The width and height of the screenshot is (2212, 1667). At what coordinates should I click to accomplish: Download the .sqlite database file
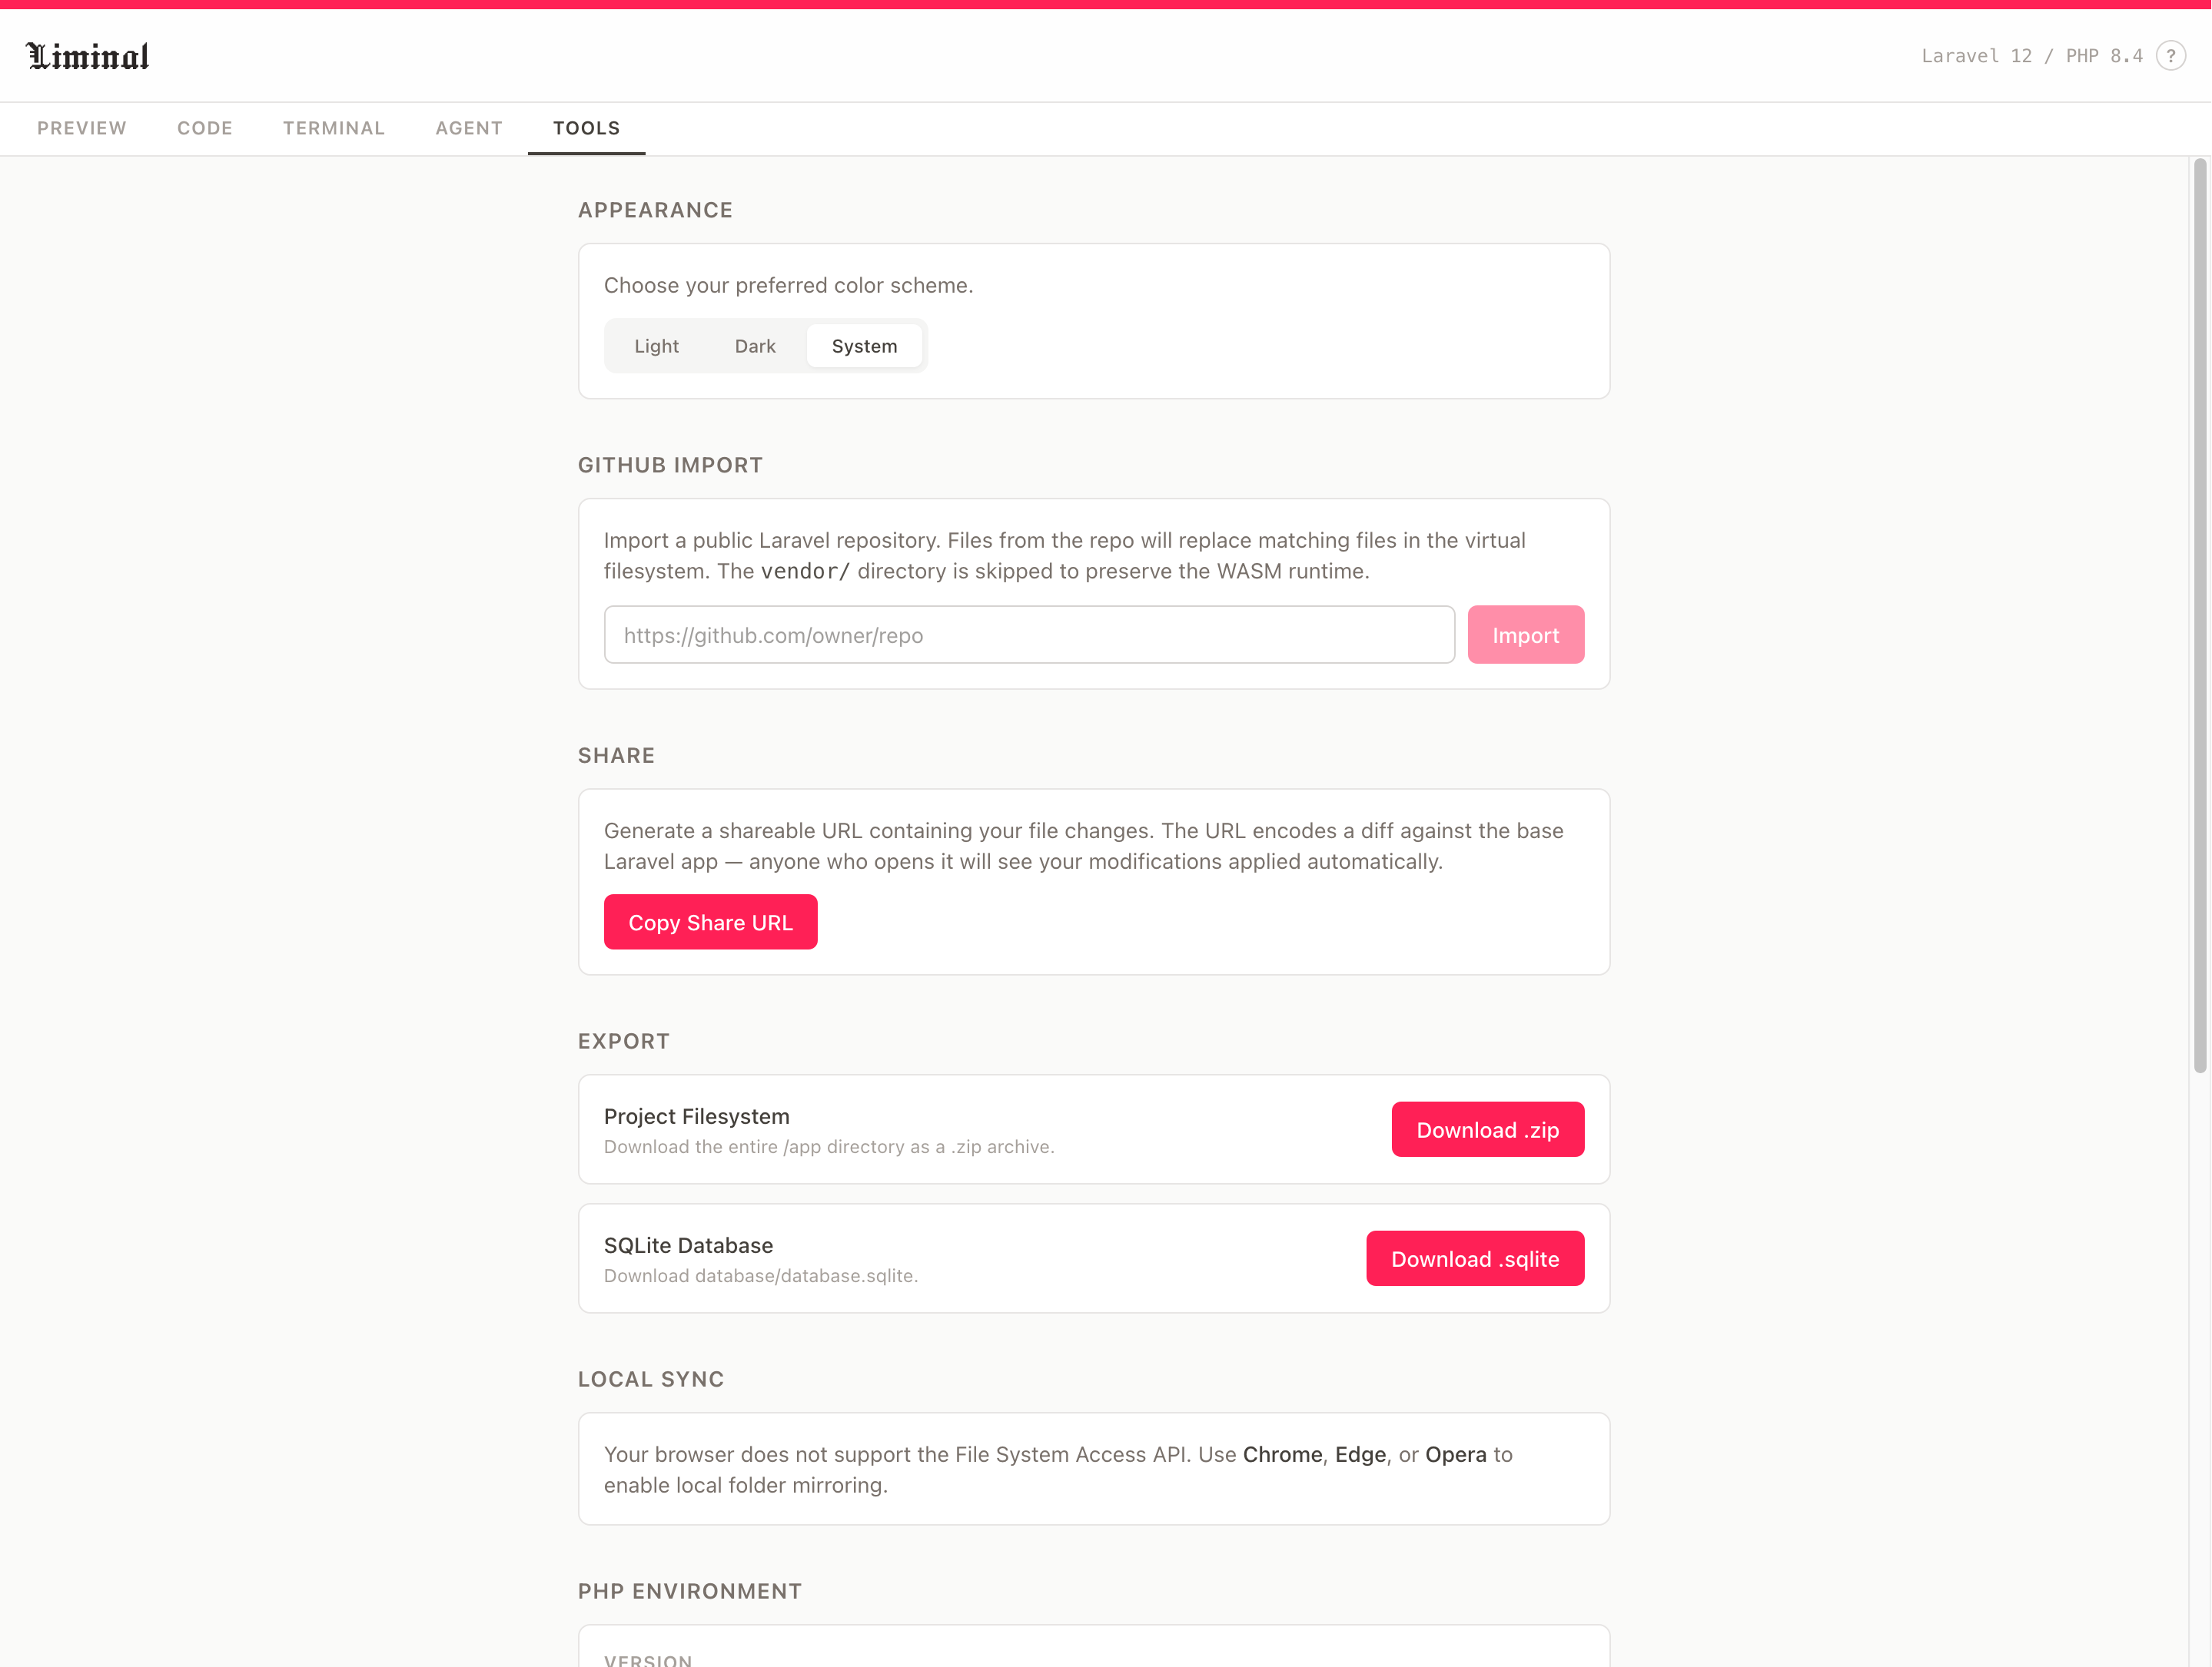pyautogui.click(x=1475, y=1258)
